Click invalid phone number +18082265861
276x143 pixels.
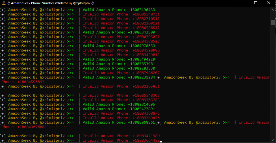click(146, 86)
